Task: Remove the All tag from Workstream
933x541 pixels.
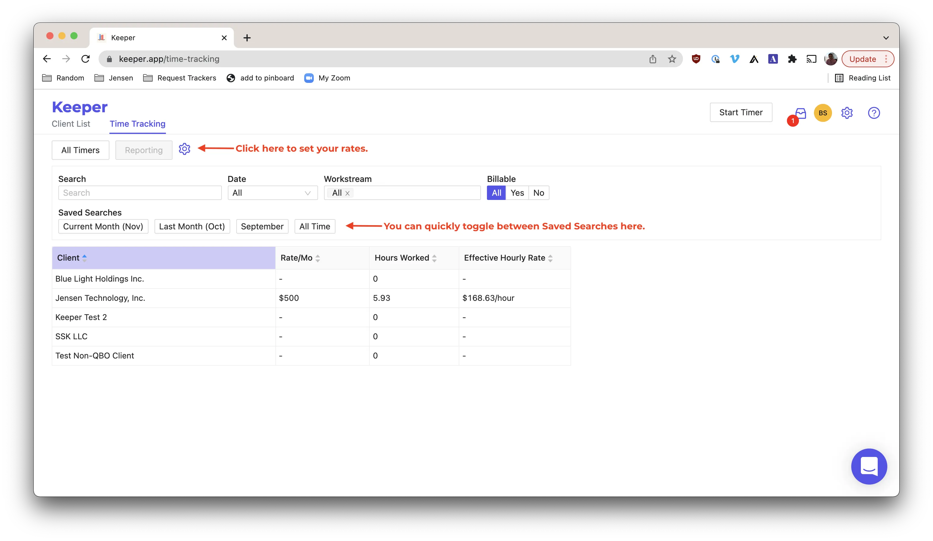Action: 347,193
